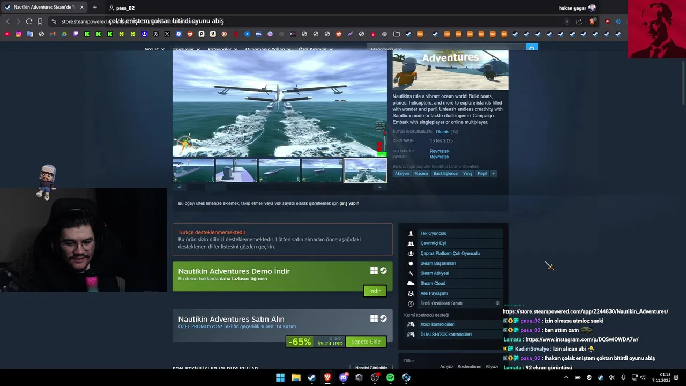Click the Steam Başarımları link
This screenshot has width=686, height=386.
[x=438, y=263]
